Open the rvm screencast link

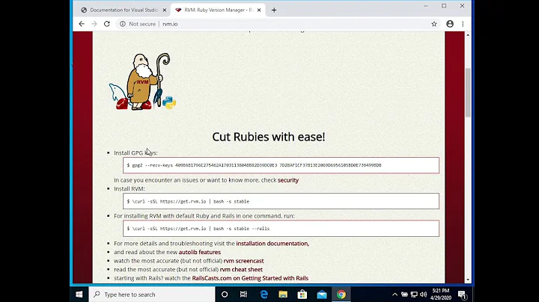[244, 261]
